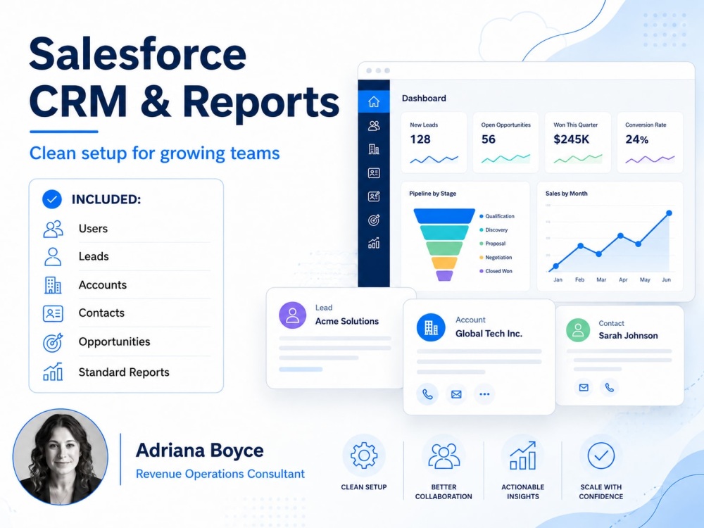Image resolution: width=704 pixels, height=528 pixels.
Task: Click the blue checkmark beside INCLUDED
Action: point(52,199)
